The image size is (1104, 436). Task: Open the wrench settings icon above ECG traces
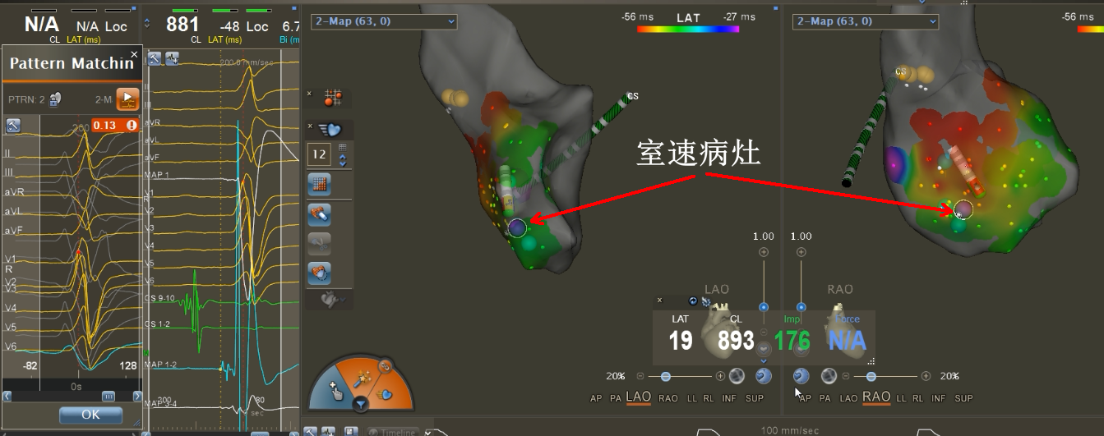tap(155, 58)
